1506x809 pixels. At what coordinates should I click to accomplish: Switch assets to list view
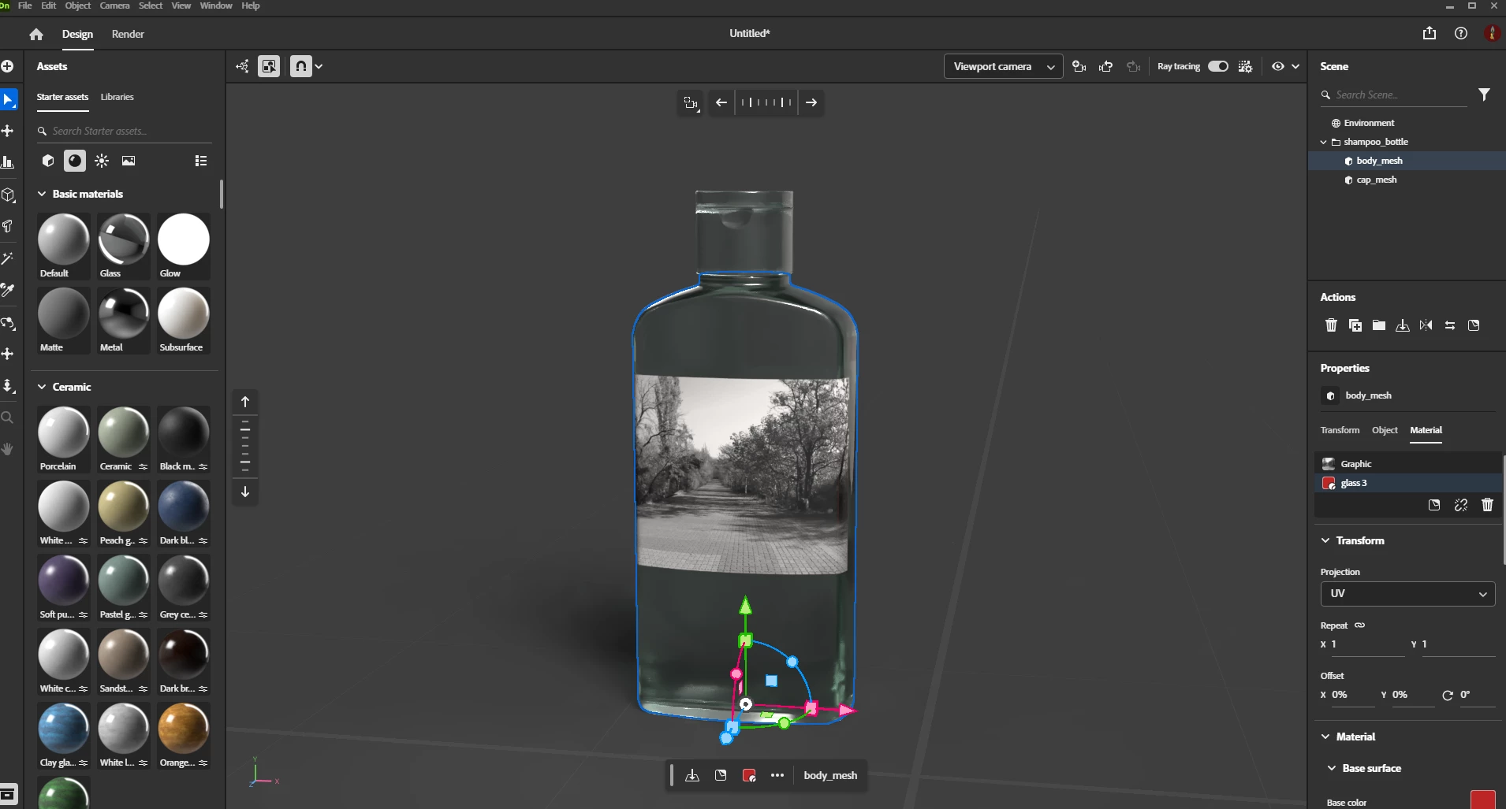click(201, 161)
